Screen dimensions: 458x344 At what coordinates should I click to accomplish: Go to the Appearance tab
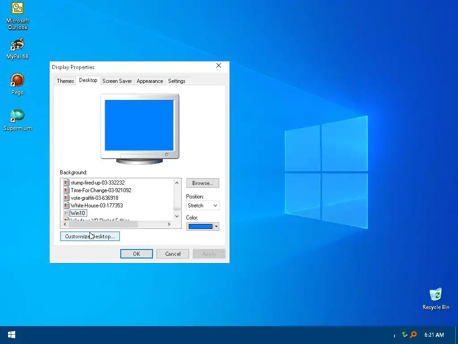pyautogui.click(x=150, y=81)
